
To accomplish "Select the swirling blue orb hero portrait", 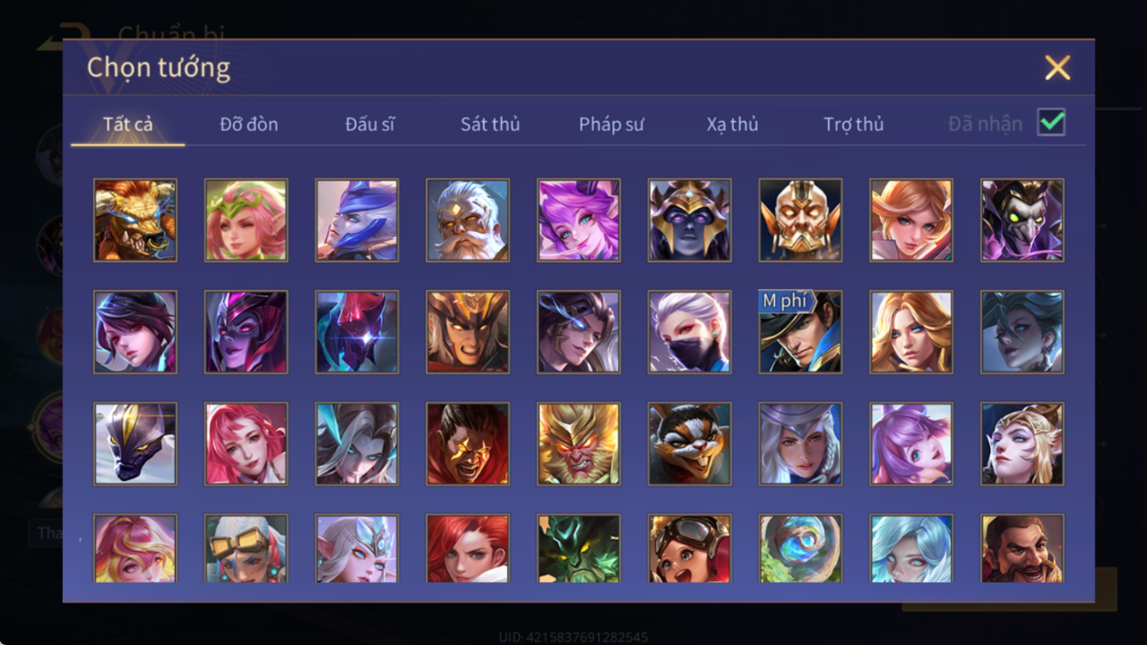I will point(800,548).
